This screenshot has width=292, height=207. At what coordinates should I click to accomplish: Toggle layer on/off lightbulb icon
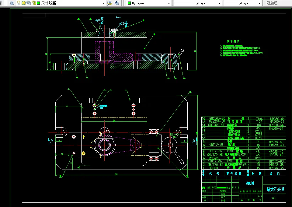click(19, 3)
